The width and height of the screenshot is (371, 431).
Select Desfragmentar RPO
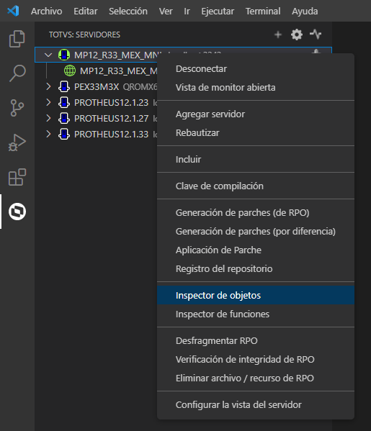pyautogui.click(x=256, y=341)
